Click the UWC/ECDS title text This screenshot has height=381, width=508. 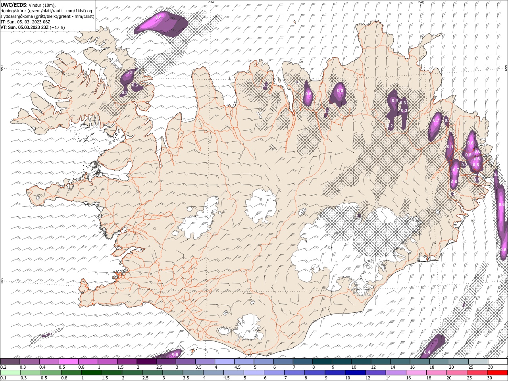coord(13,4)
